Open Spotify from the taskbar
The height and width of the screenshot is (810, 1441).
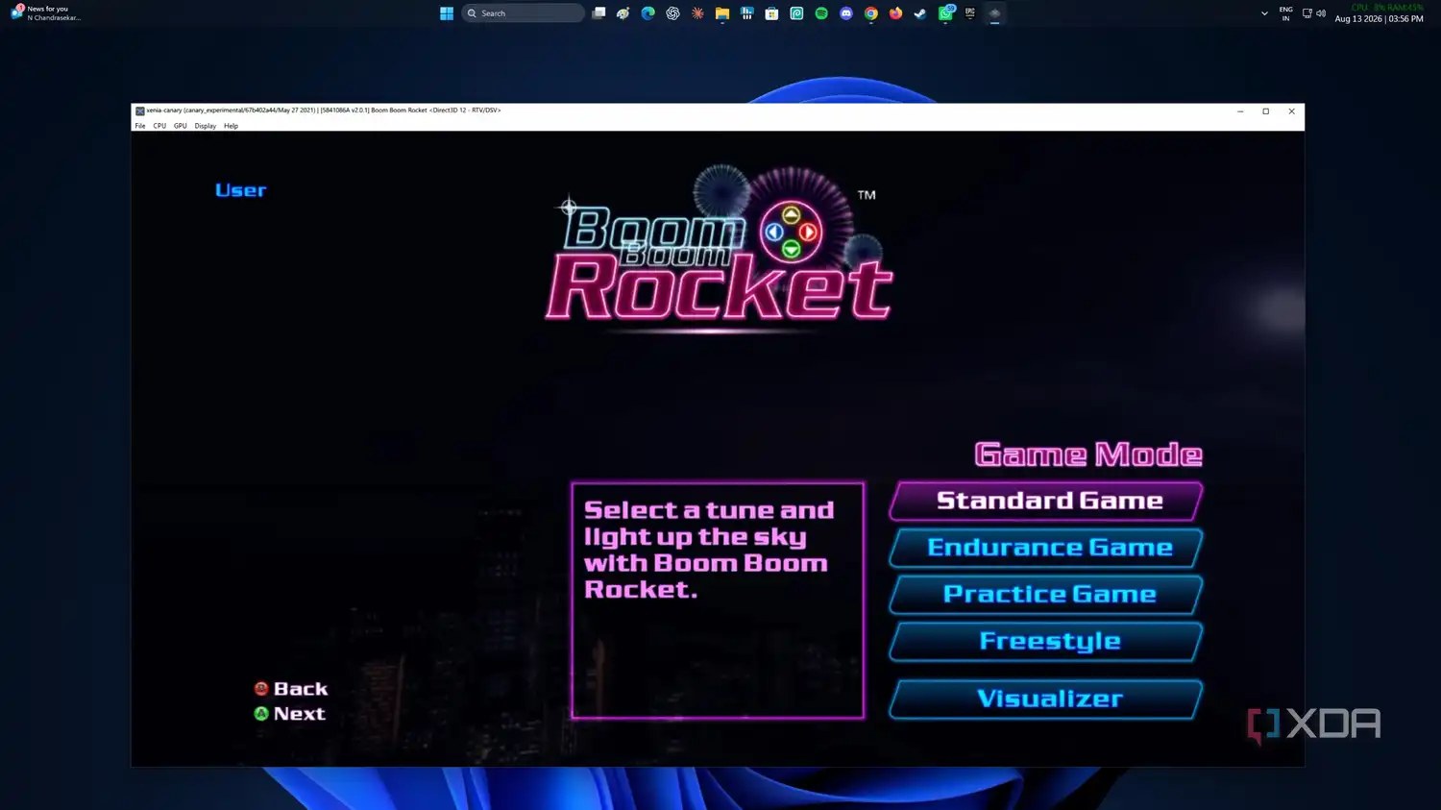[x=821, y=13]
